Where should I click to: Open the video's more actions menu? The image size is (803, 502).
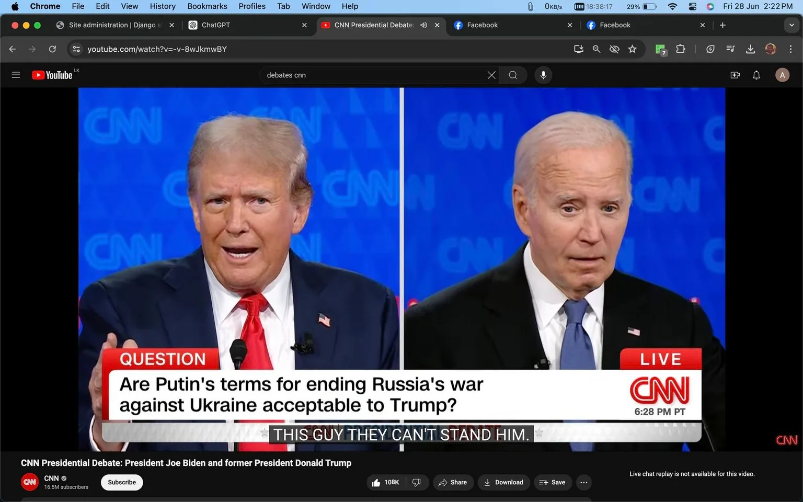pyautogui.click(x=583, y=482)
